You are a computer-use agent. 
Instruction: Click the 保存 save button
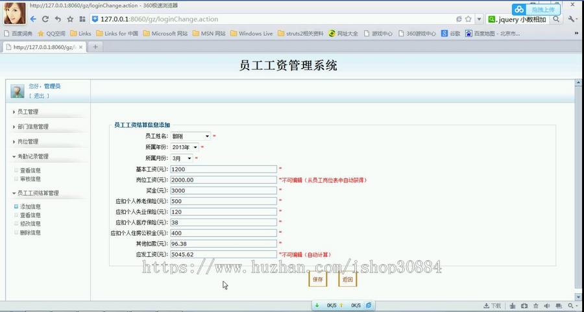318,279
